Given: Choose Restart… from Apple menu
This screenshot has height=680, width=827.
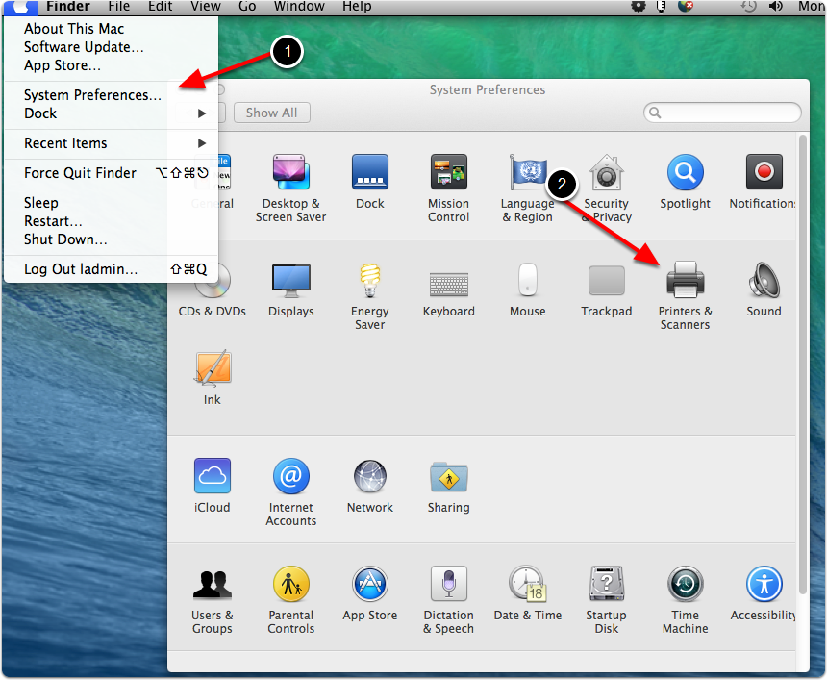Looking at the screenshot, I should pyautogui.click(x=111, y=221).
